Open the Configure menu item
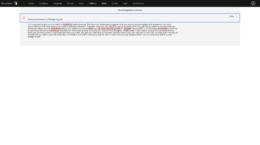This screenshot has height=145, width=260. pos(44,4)
